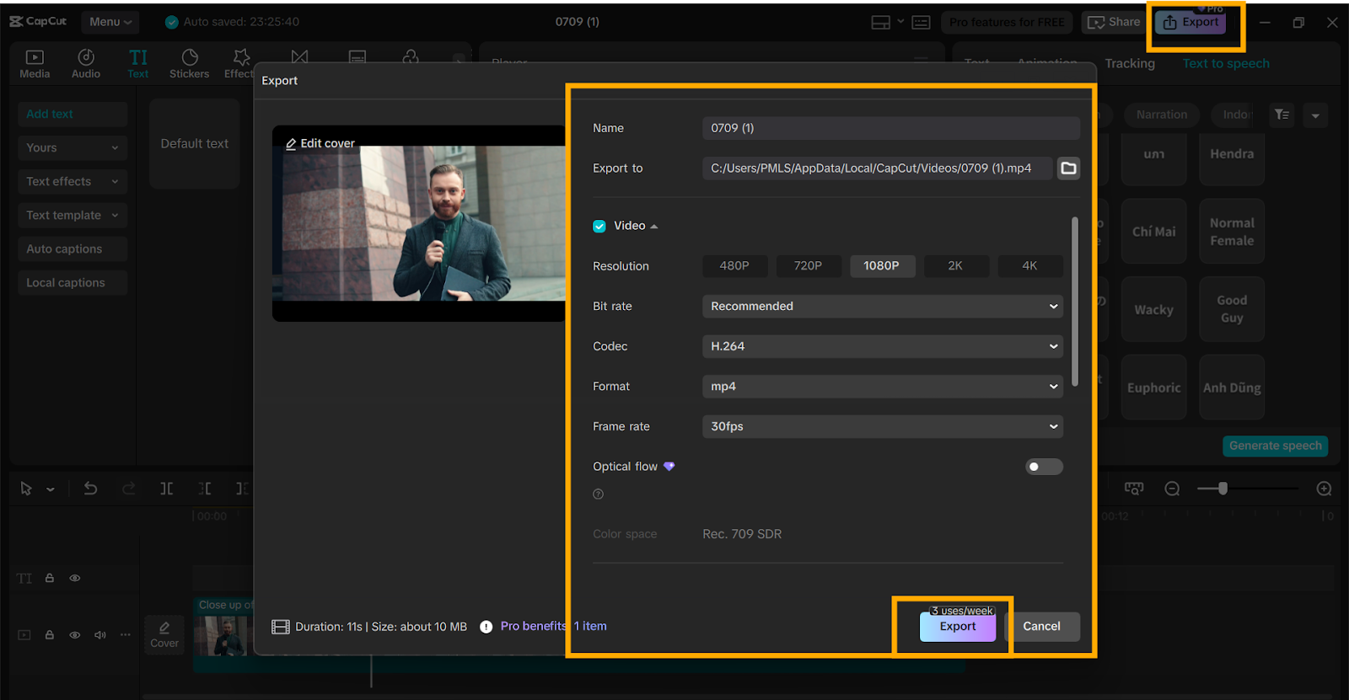The height and width of the screenshot is (700, 1349).
Task: Open the Codec dropdown
Action: 883,346
